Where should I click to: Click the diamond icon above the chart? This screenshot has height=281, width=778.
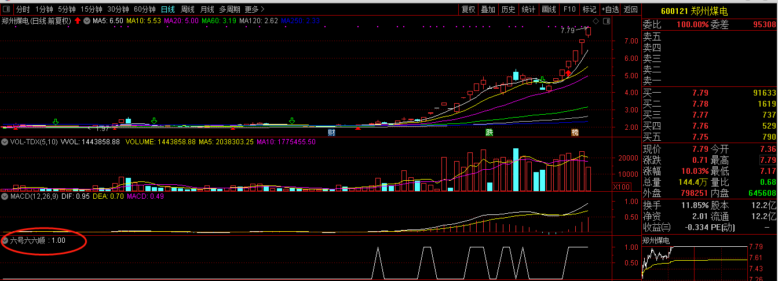(x=595, y=21)
